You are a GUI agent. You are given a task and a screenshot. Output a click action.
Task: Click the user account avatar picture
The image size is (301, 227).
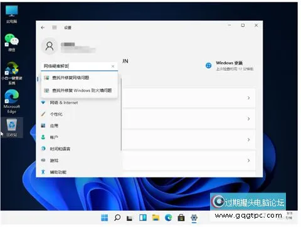50,46
